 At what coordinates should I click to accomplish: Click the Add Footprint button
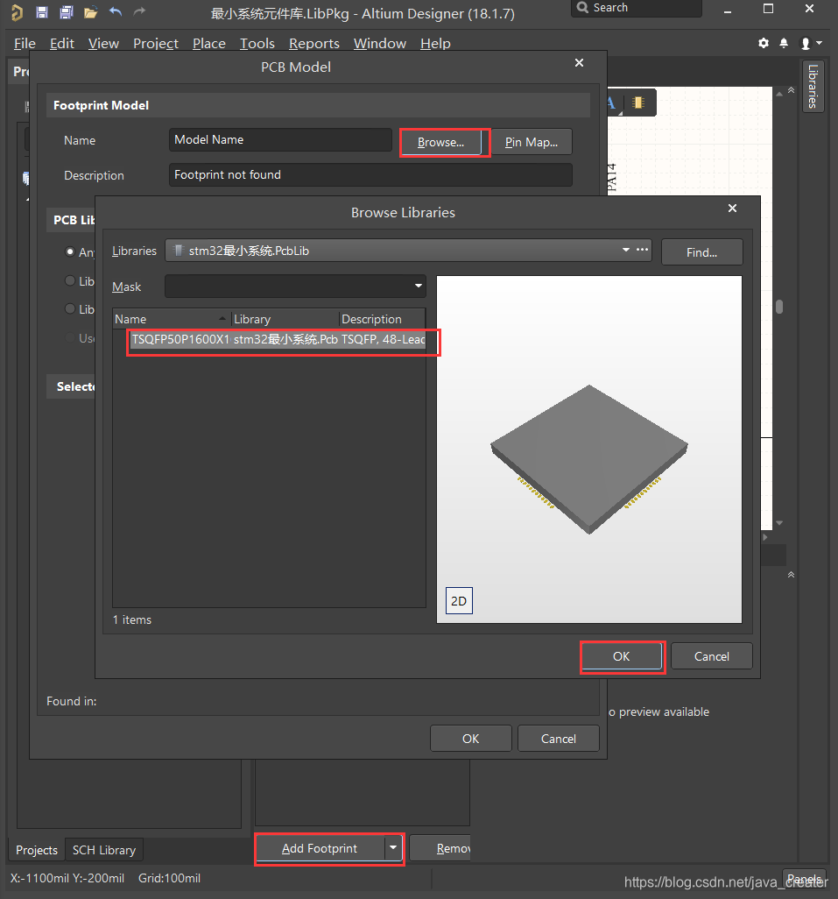[x=320, y=848]
